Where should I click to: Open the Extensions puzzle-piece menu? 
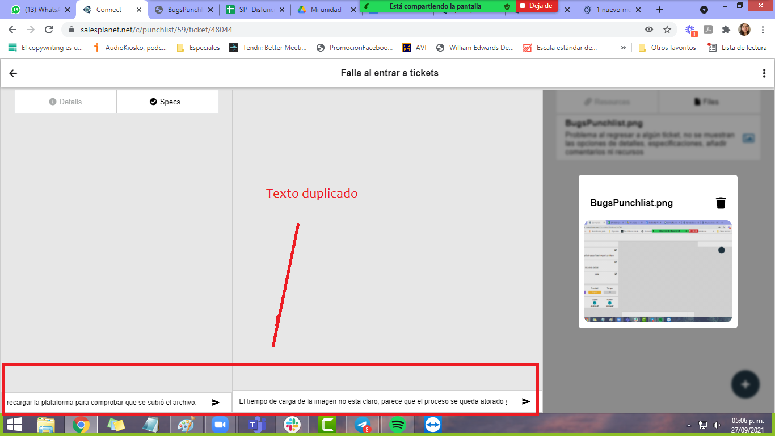726,30
